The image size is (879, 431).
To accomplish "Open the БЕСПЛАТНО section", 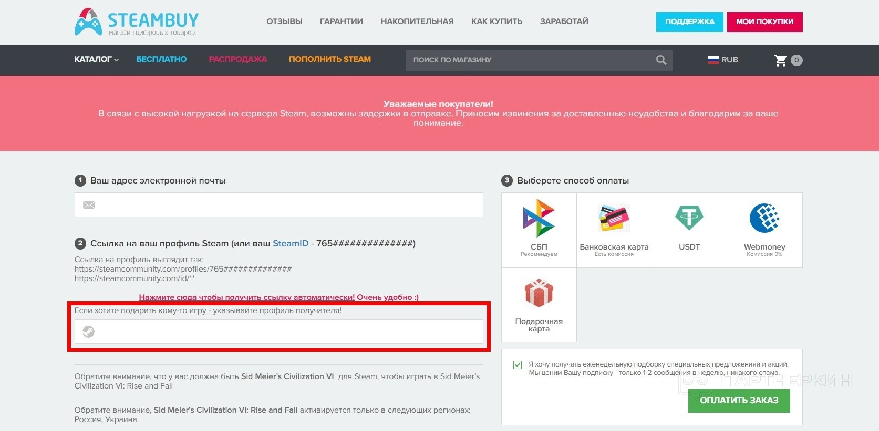I will 161,59.
